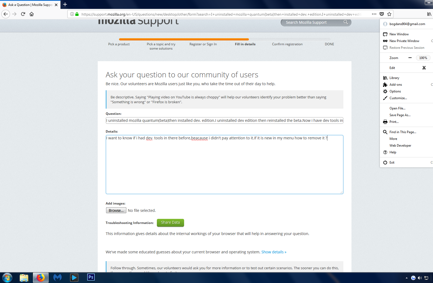Viewport: 433px width, 283px height.
Task: Reload the current page
Action: click(x=23, y=14)
